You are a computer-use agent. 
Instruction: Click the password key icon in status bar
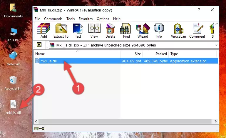tap(42, 129)
